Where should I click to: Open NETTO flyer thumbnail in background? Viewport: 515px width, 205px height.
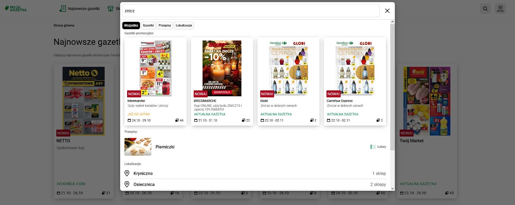[83, 101]
